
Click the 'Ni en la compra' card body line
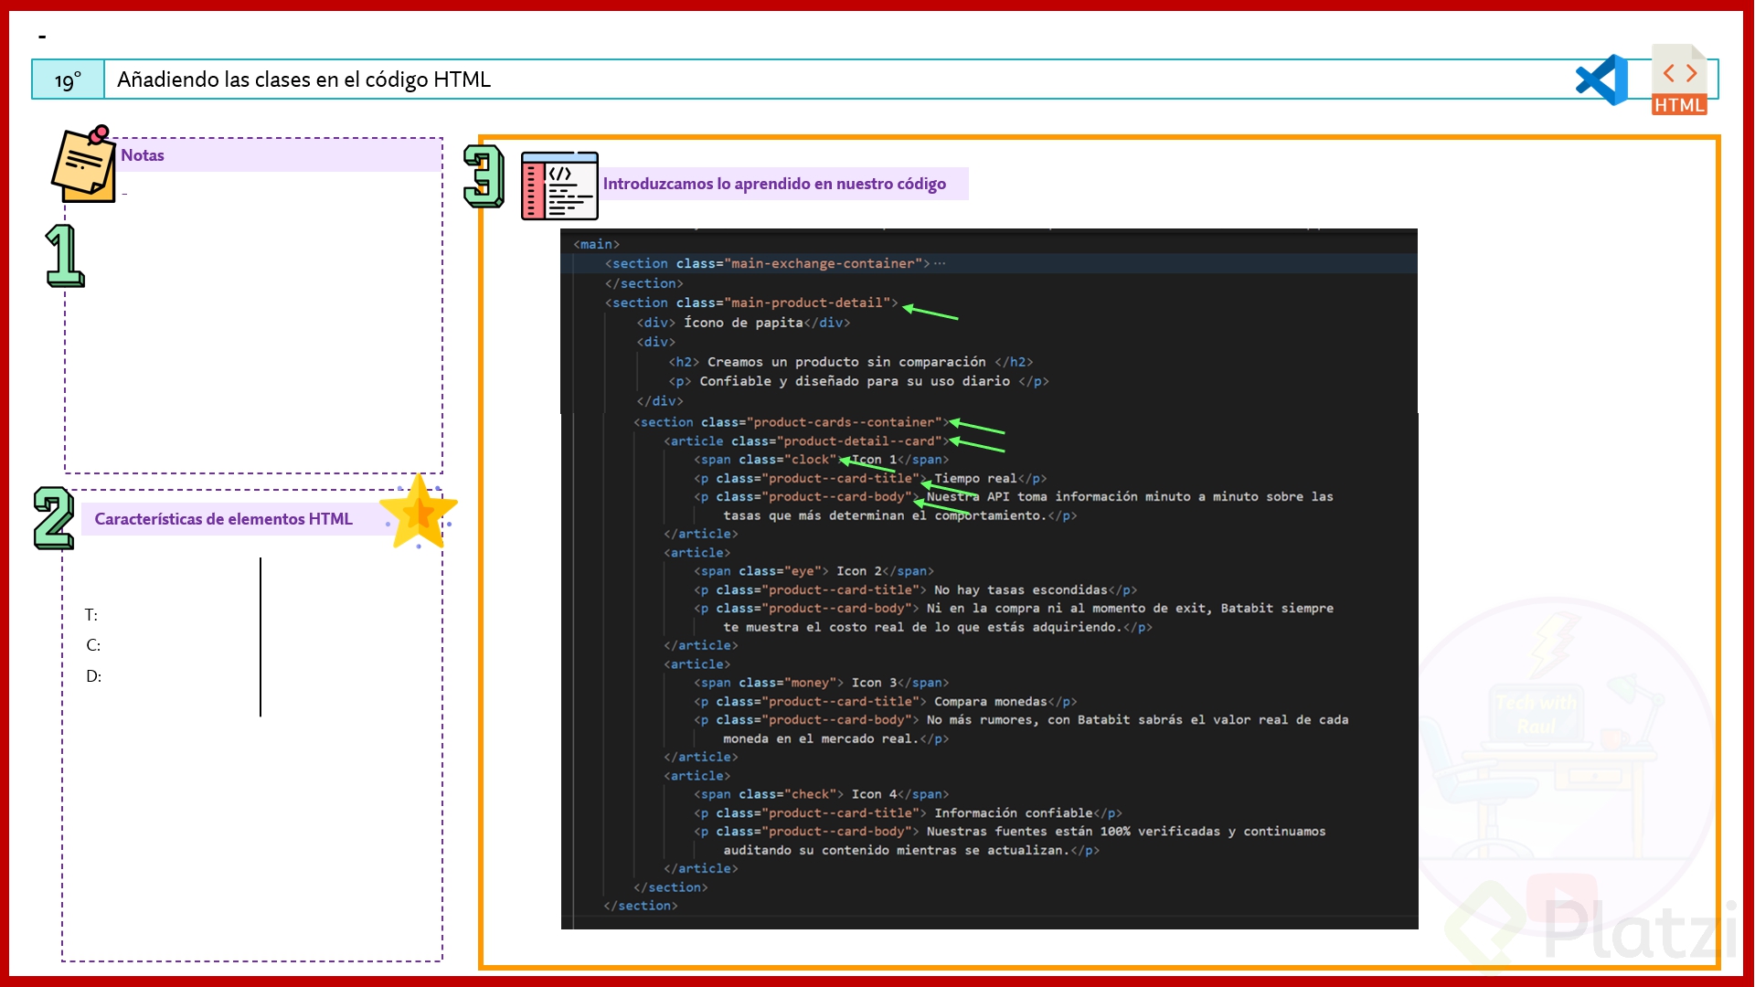(1013, 609)
